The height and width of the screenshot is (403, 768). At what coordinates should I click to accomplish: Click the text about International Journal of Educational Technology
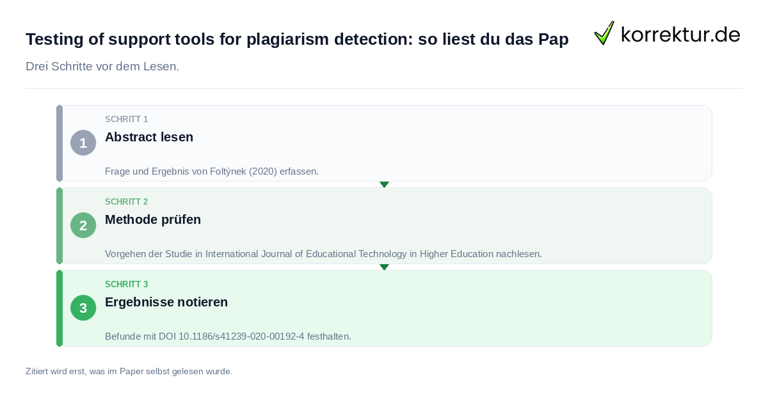pos(323,254)
